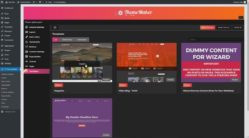Click the Users icon in sidebar

pos(2,55)
